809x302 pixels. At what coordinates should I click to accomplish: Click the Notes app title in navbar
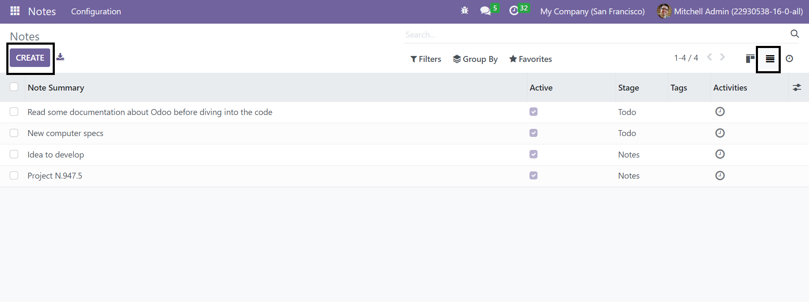pos(42,11)
